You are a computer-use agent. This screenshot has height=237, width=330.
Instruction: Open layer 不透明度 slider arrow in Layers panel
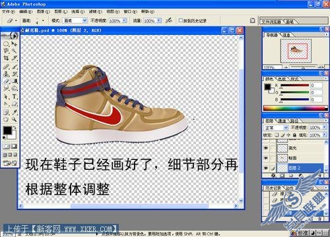(x=324, y=127)
